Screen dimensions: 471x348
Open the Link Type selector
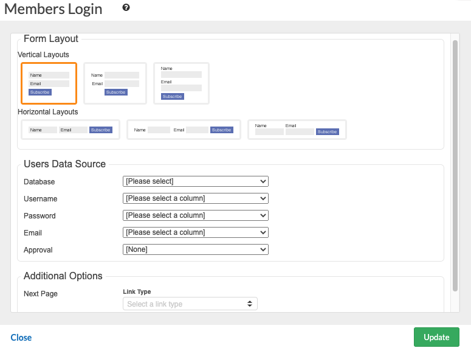pos(190,304)
